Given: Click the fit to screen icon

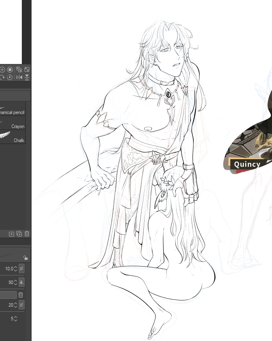Looking at the screenshot, I should tap(27, 70).
